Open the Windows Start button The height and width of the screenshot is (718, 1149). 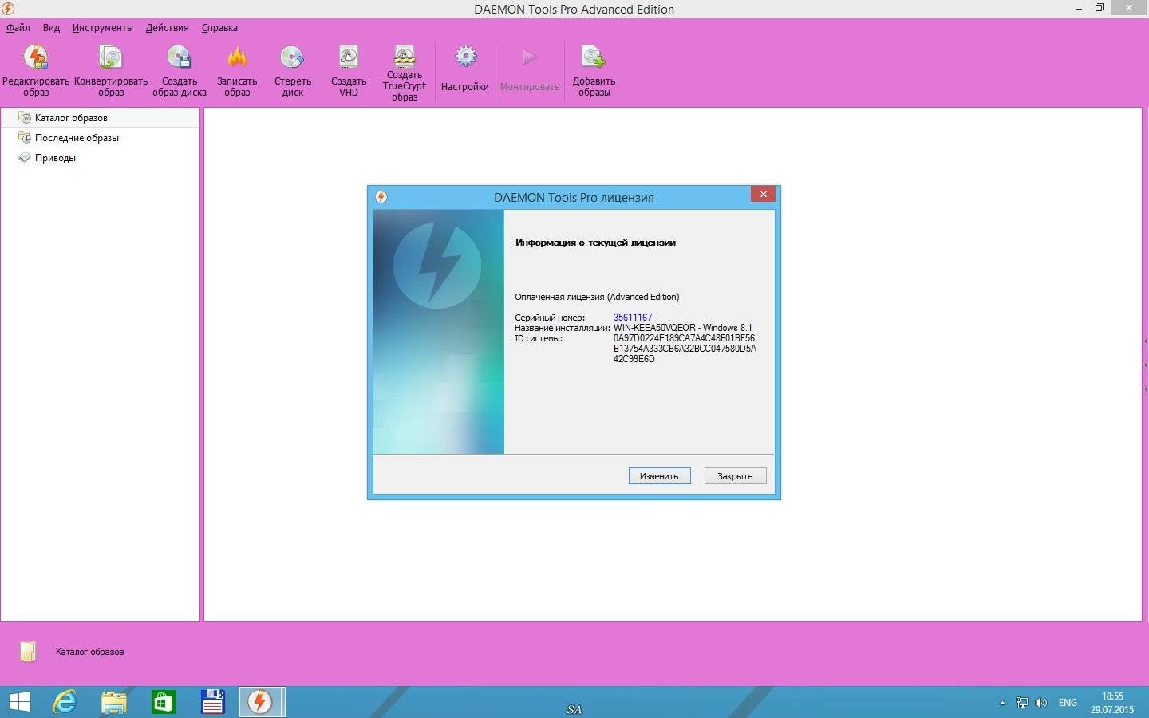click(x=19, y=702)
